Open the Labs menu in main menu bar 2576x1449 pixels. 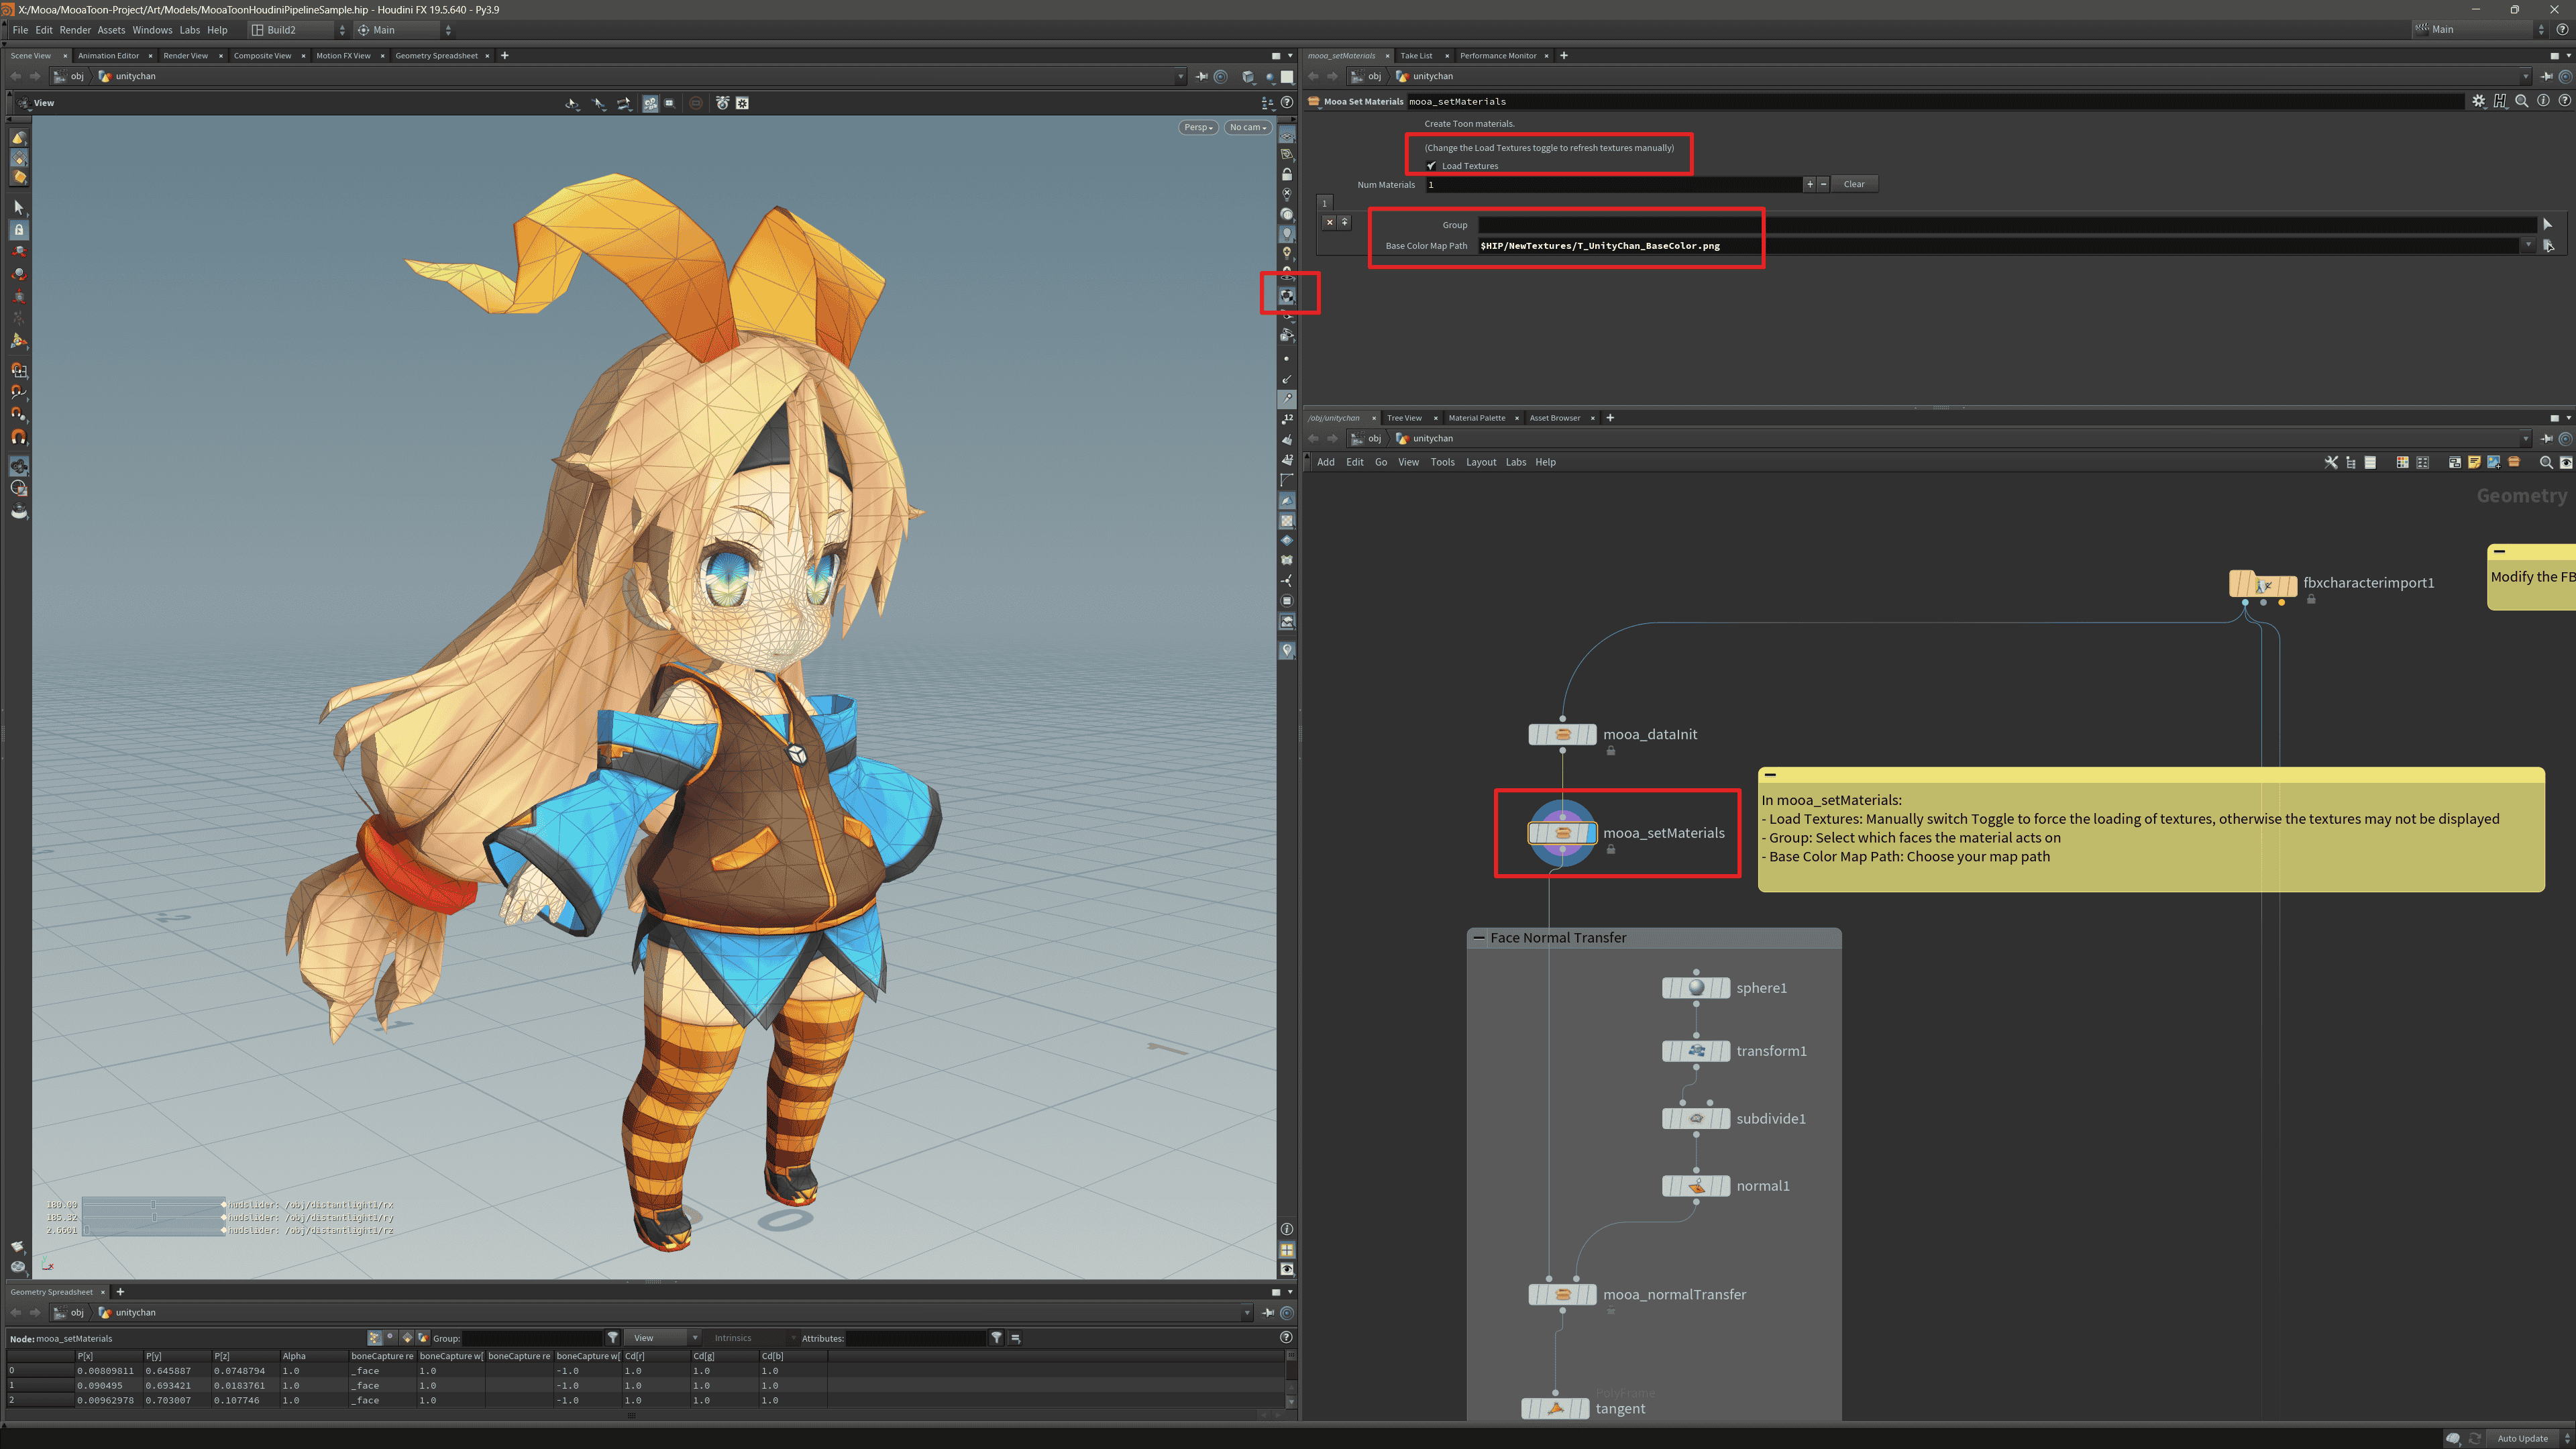pos(189,30)
